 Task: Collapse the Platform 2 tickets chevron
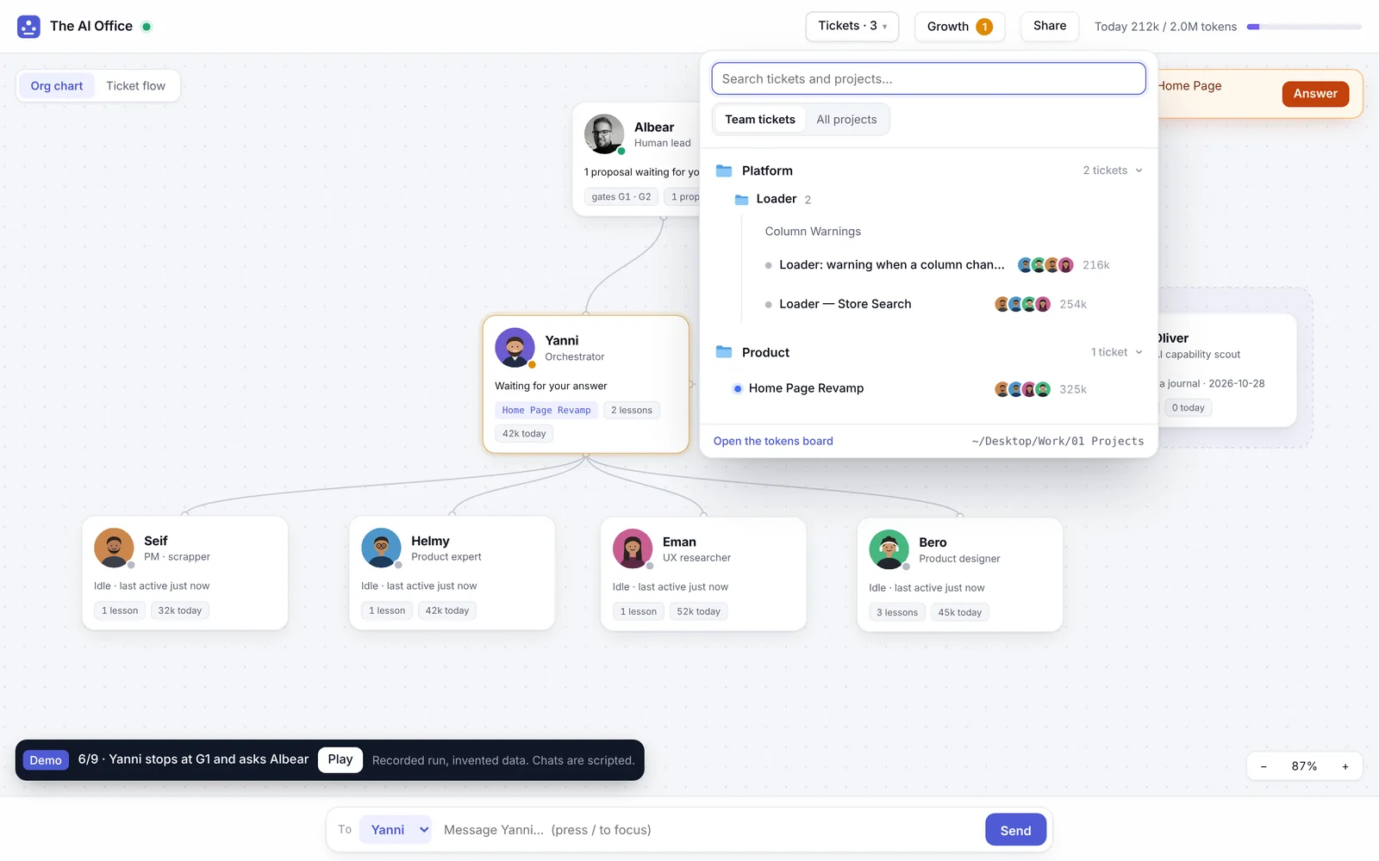pyautogui.click(x=1139, y=170)
